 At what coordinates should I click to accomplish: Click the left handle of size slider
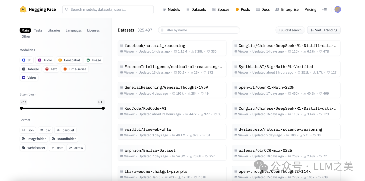[x=21, y=108]
